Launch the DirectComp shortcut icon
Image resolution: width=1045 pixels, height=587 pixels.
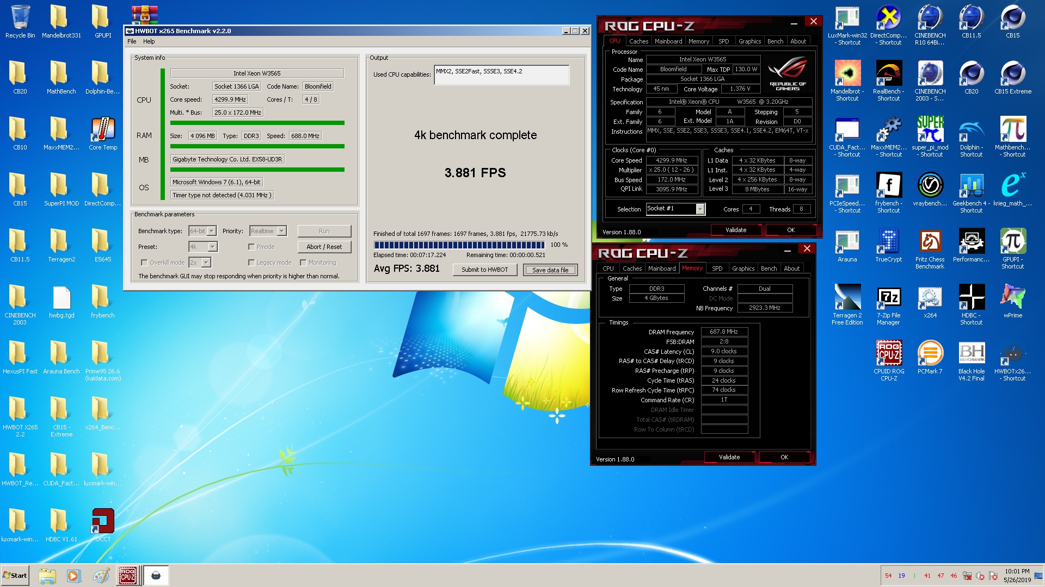[x=888, y=25]
